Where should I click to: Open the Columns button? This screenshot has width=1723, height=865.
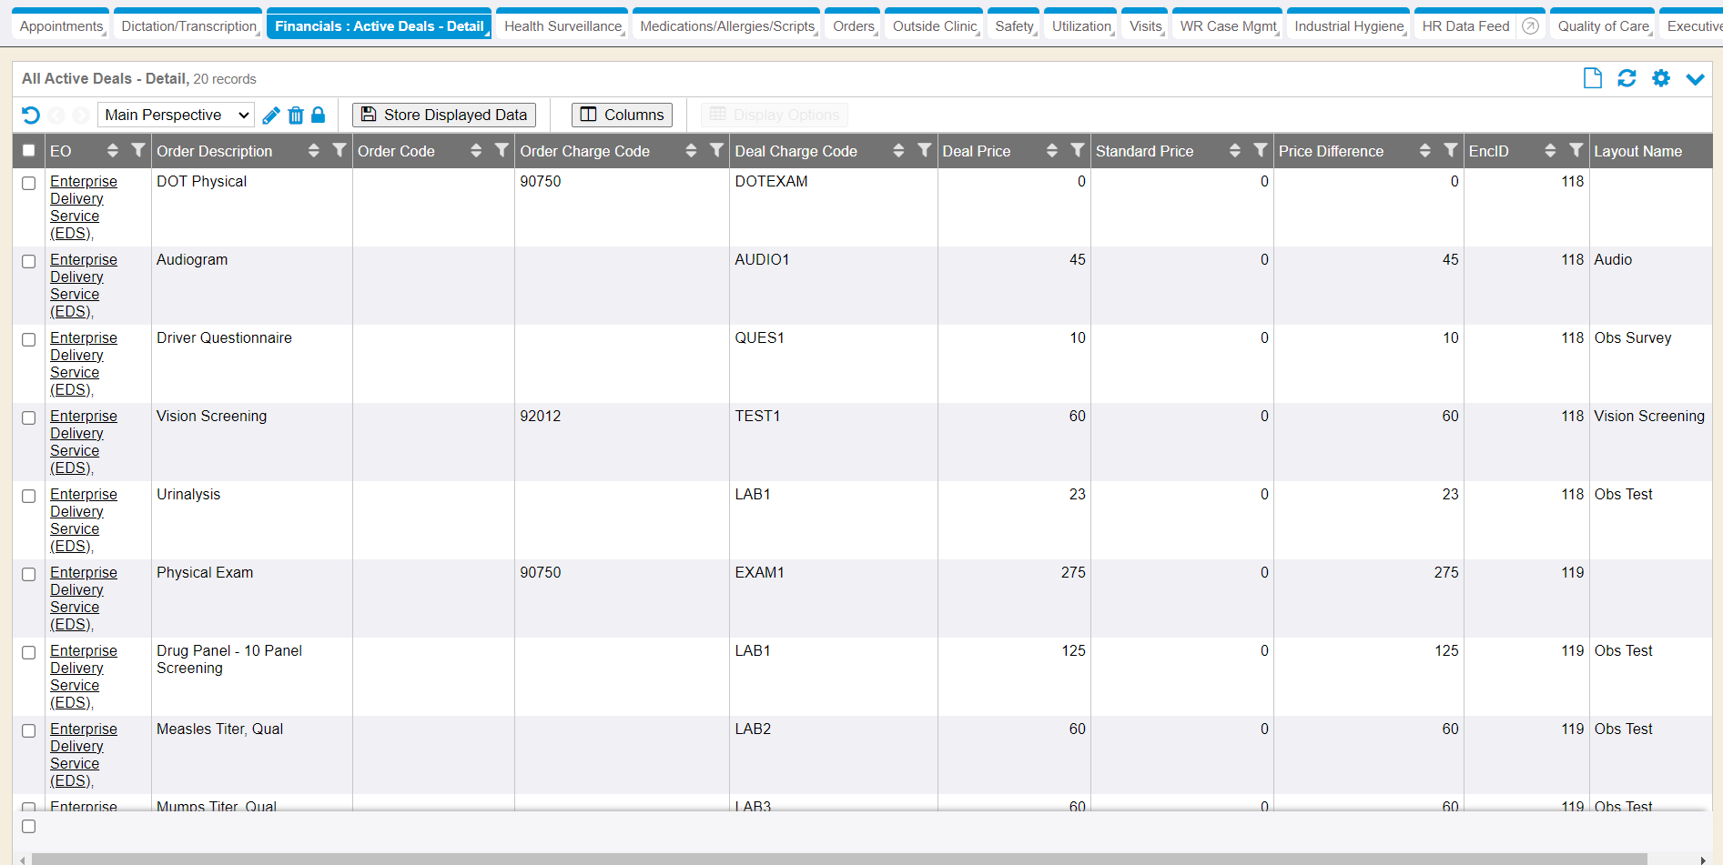623,116
